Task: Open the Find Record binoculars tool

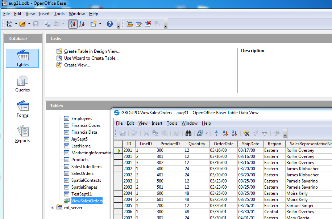Action: point(189,133)
